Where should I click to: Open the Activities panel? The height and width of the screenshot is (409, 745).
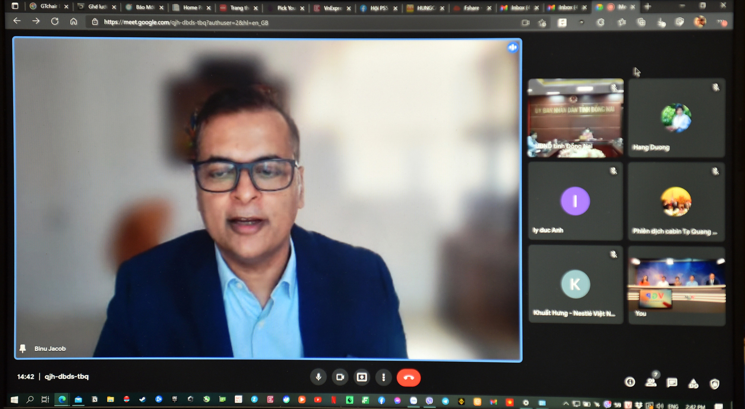click(693, 383)
